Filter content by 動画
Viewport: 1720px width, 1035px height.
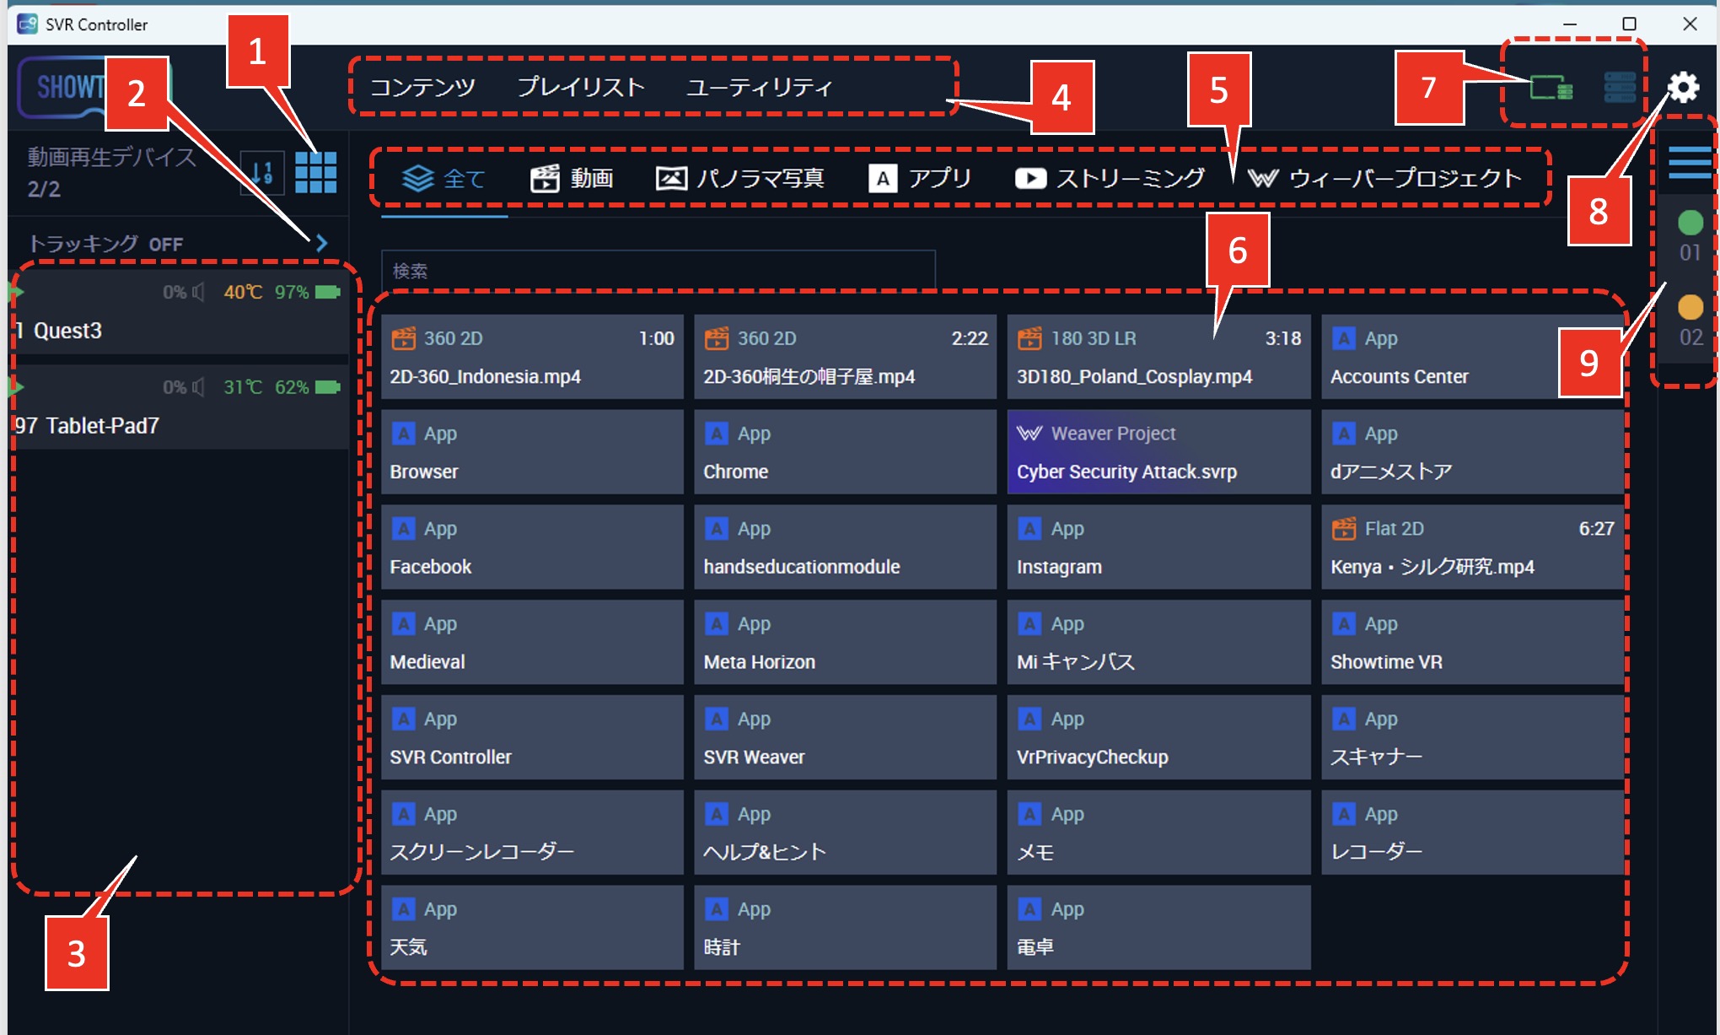[572, 178]
